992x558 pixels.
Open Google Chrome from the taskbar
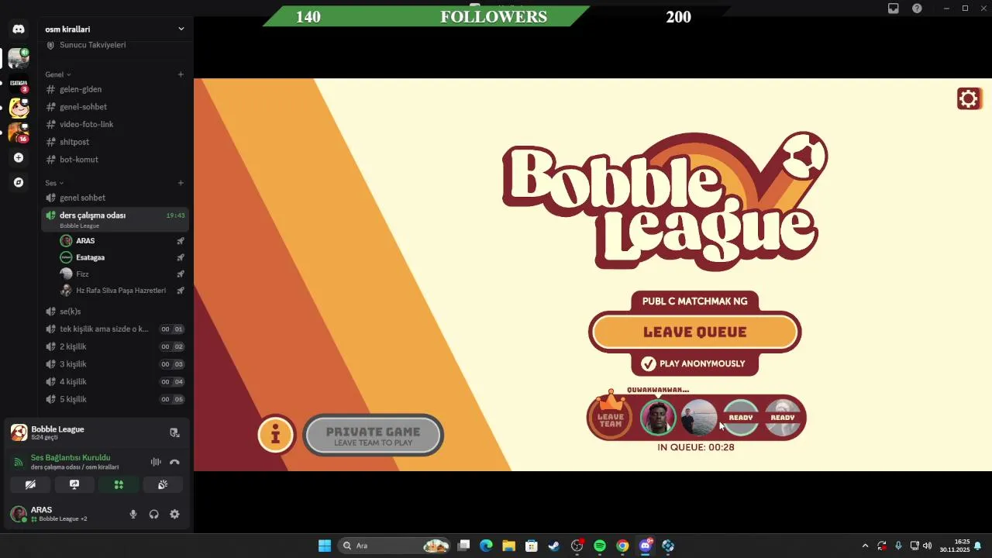pyautogui.click(x=622, y=546)
